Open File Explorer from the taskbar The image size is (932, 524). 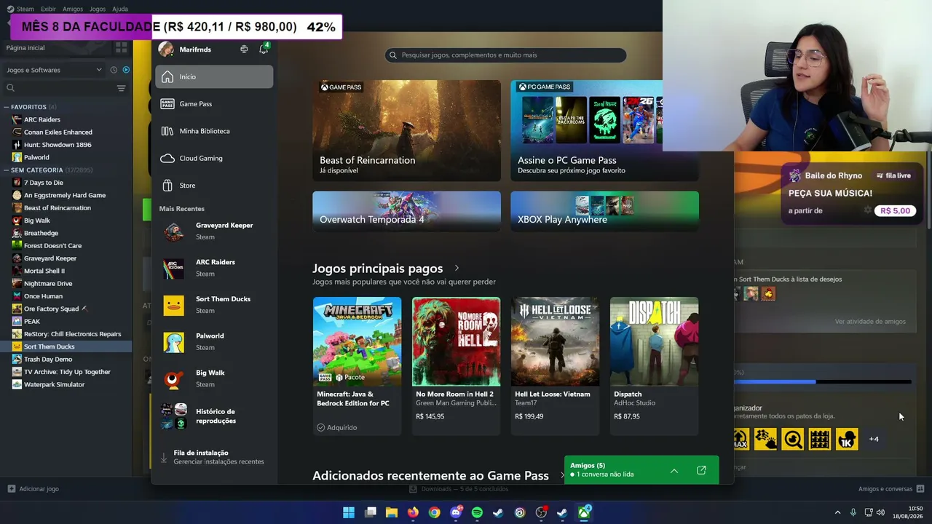point(392,512)
